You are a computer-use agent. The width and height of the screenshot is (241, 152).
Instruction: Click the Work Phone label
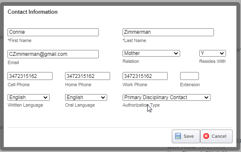click(x=135, y=85)
